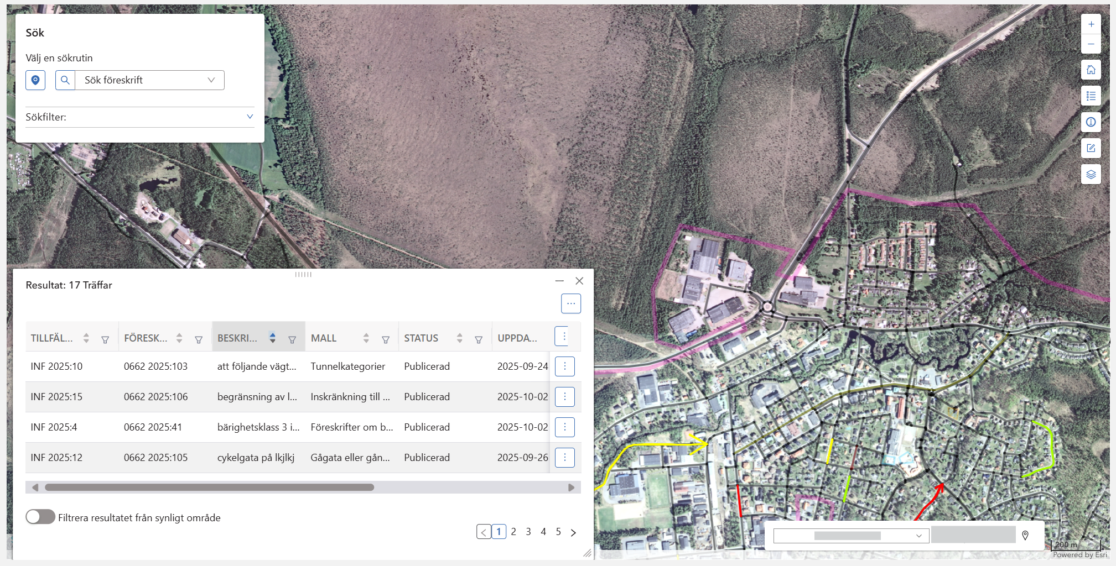Click the horizontal table scrollbar
Screen dimensions: 1116x566
pos(209,488)
